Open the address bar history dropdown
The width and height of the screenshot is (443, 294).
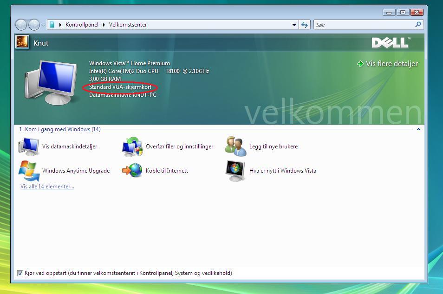pyautogui.click(x=294, y=25)
